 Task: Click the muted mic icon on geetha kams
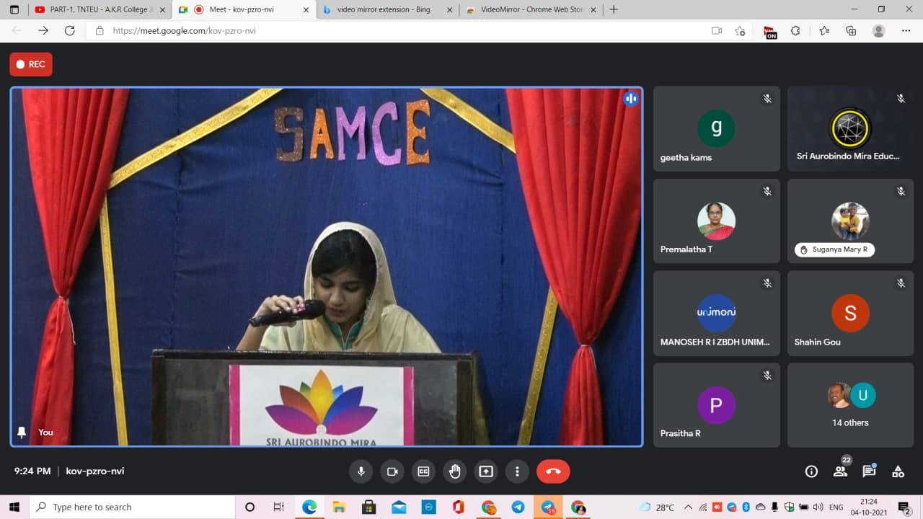767,99
